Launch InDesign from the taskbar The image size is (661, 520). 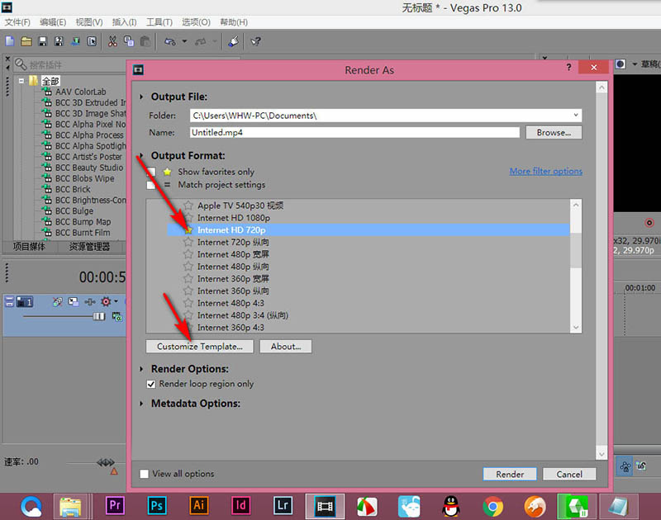pos(240,505)
